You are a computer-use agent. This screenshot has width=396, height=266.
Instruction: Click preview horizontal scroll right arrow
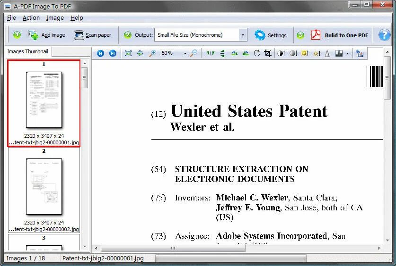coord(379,248)
